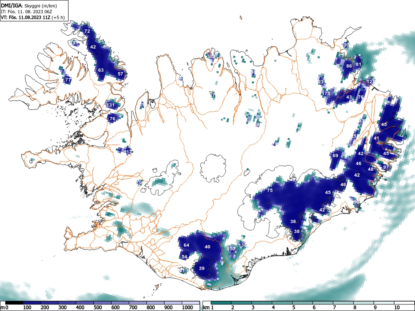The image size is (415, 311).
Task: Click visibility value '64' in the south
Action: [x=186, y=245]
